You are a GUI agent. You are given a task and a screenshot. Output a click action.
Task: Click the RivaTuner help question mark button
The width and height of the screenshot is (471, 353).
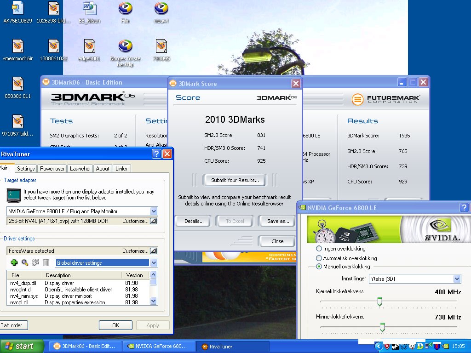156,154
